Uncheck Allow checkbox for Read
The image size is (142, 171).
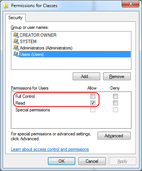click(x=93, y=103)
